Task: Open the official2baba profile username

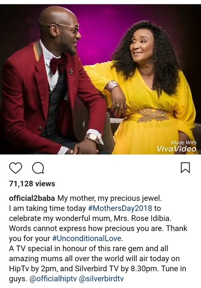Action: [x=32, y=198]
